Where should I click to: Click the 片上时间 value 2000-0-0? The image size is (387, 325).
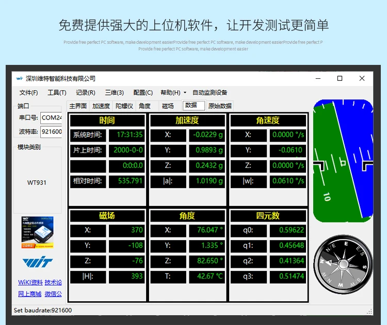coord(127,150)
